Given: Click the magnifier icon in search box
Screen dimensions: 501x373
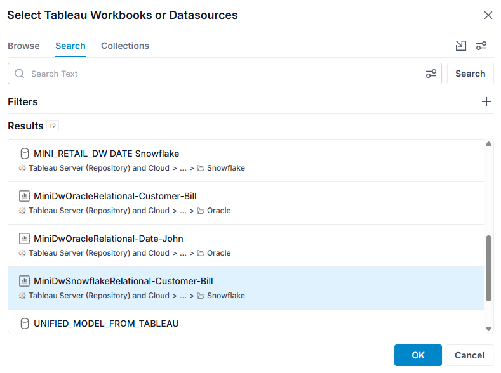Looking at the screenshot, I should 20,74.
